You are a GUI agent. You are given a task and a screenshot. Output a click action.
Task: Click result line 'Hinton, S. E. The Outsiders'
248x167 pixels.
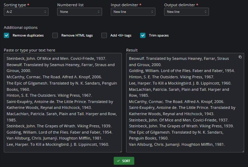click(x=172, y=77)
